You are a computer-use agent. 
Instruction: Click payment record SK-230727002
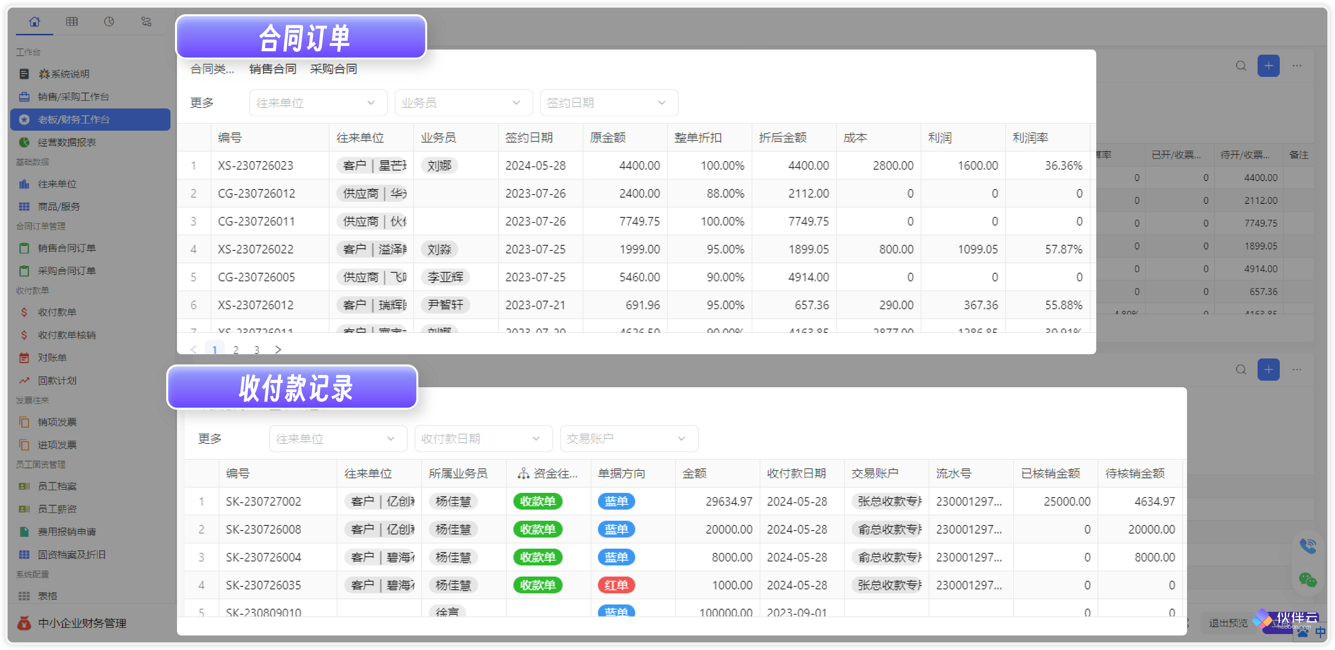[263, 501]
